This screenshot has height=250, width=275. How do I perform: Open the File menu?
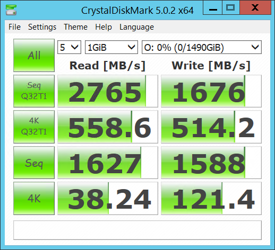click(x=14, y=27)
